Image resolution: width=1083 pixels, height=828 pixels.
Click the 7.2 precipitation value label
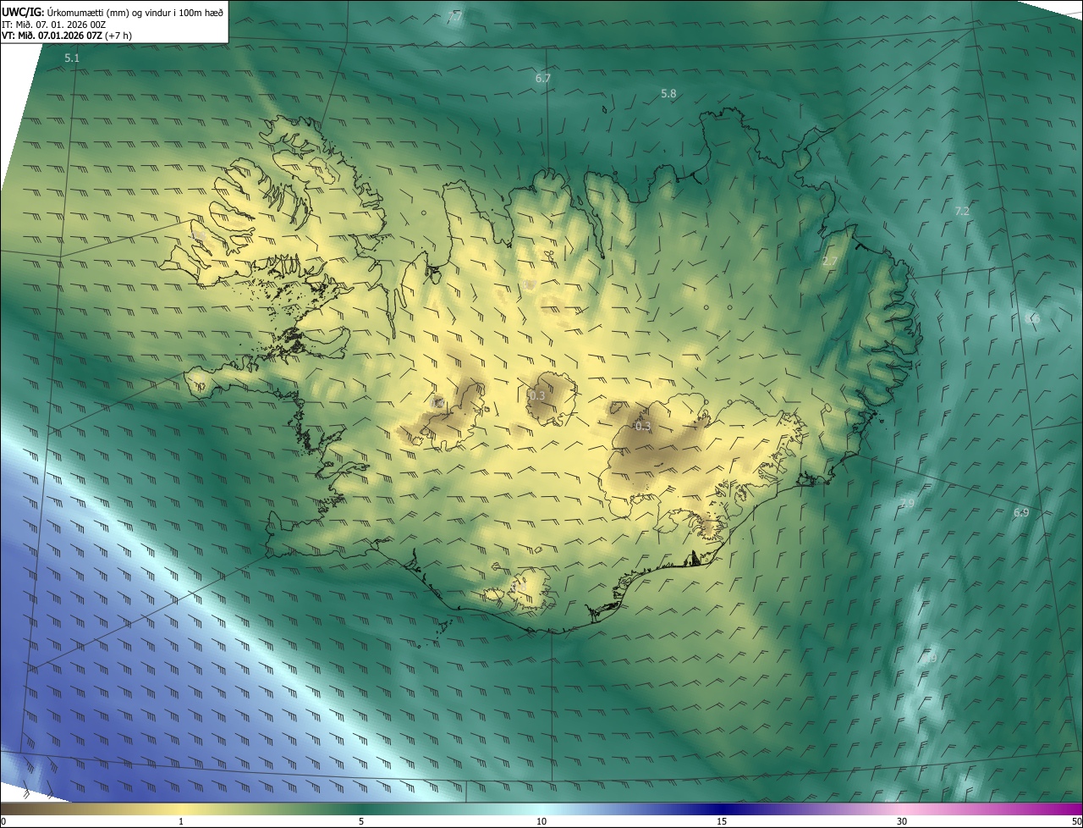[962, 211]
